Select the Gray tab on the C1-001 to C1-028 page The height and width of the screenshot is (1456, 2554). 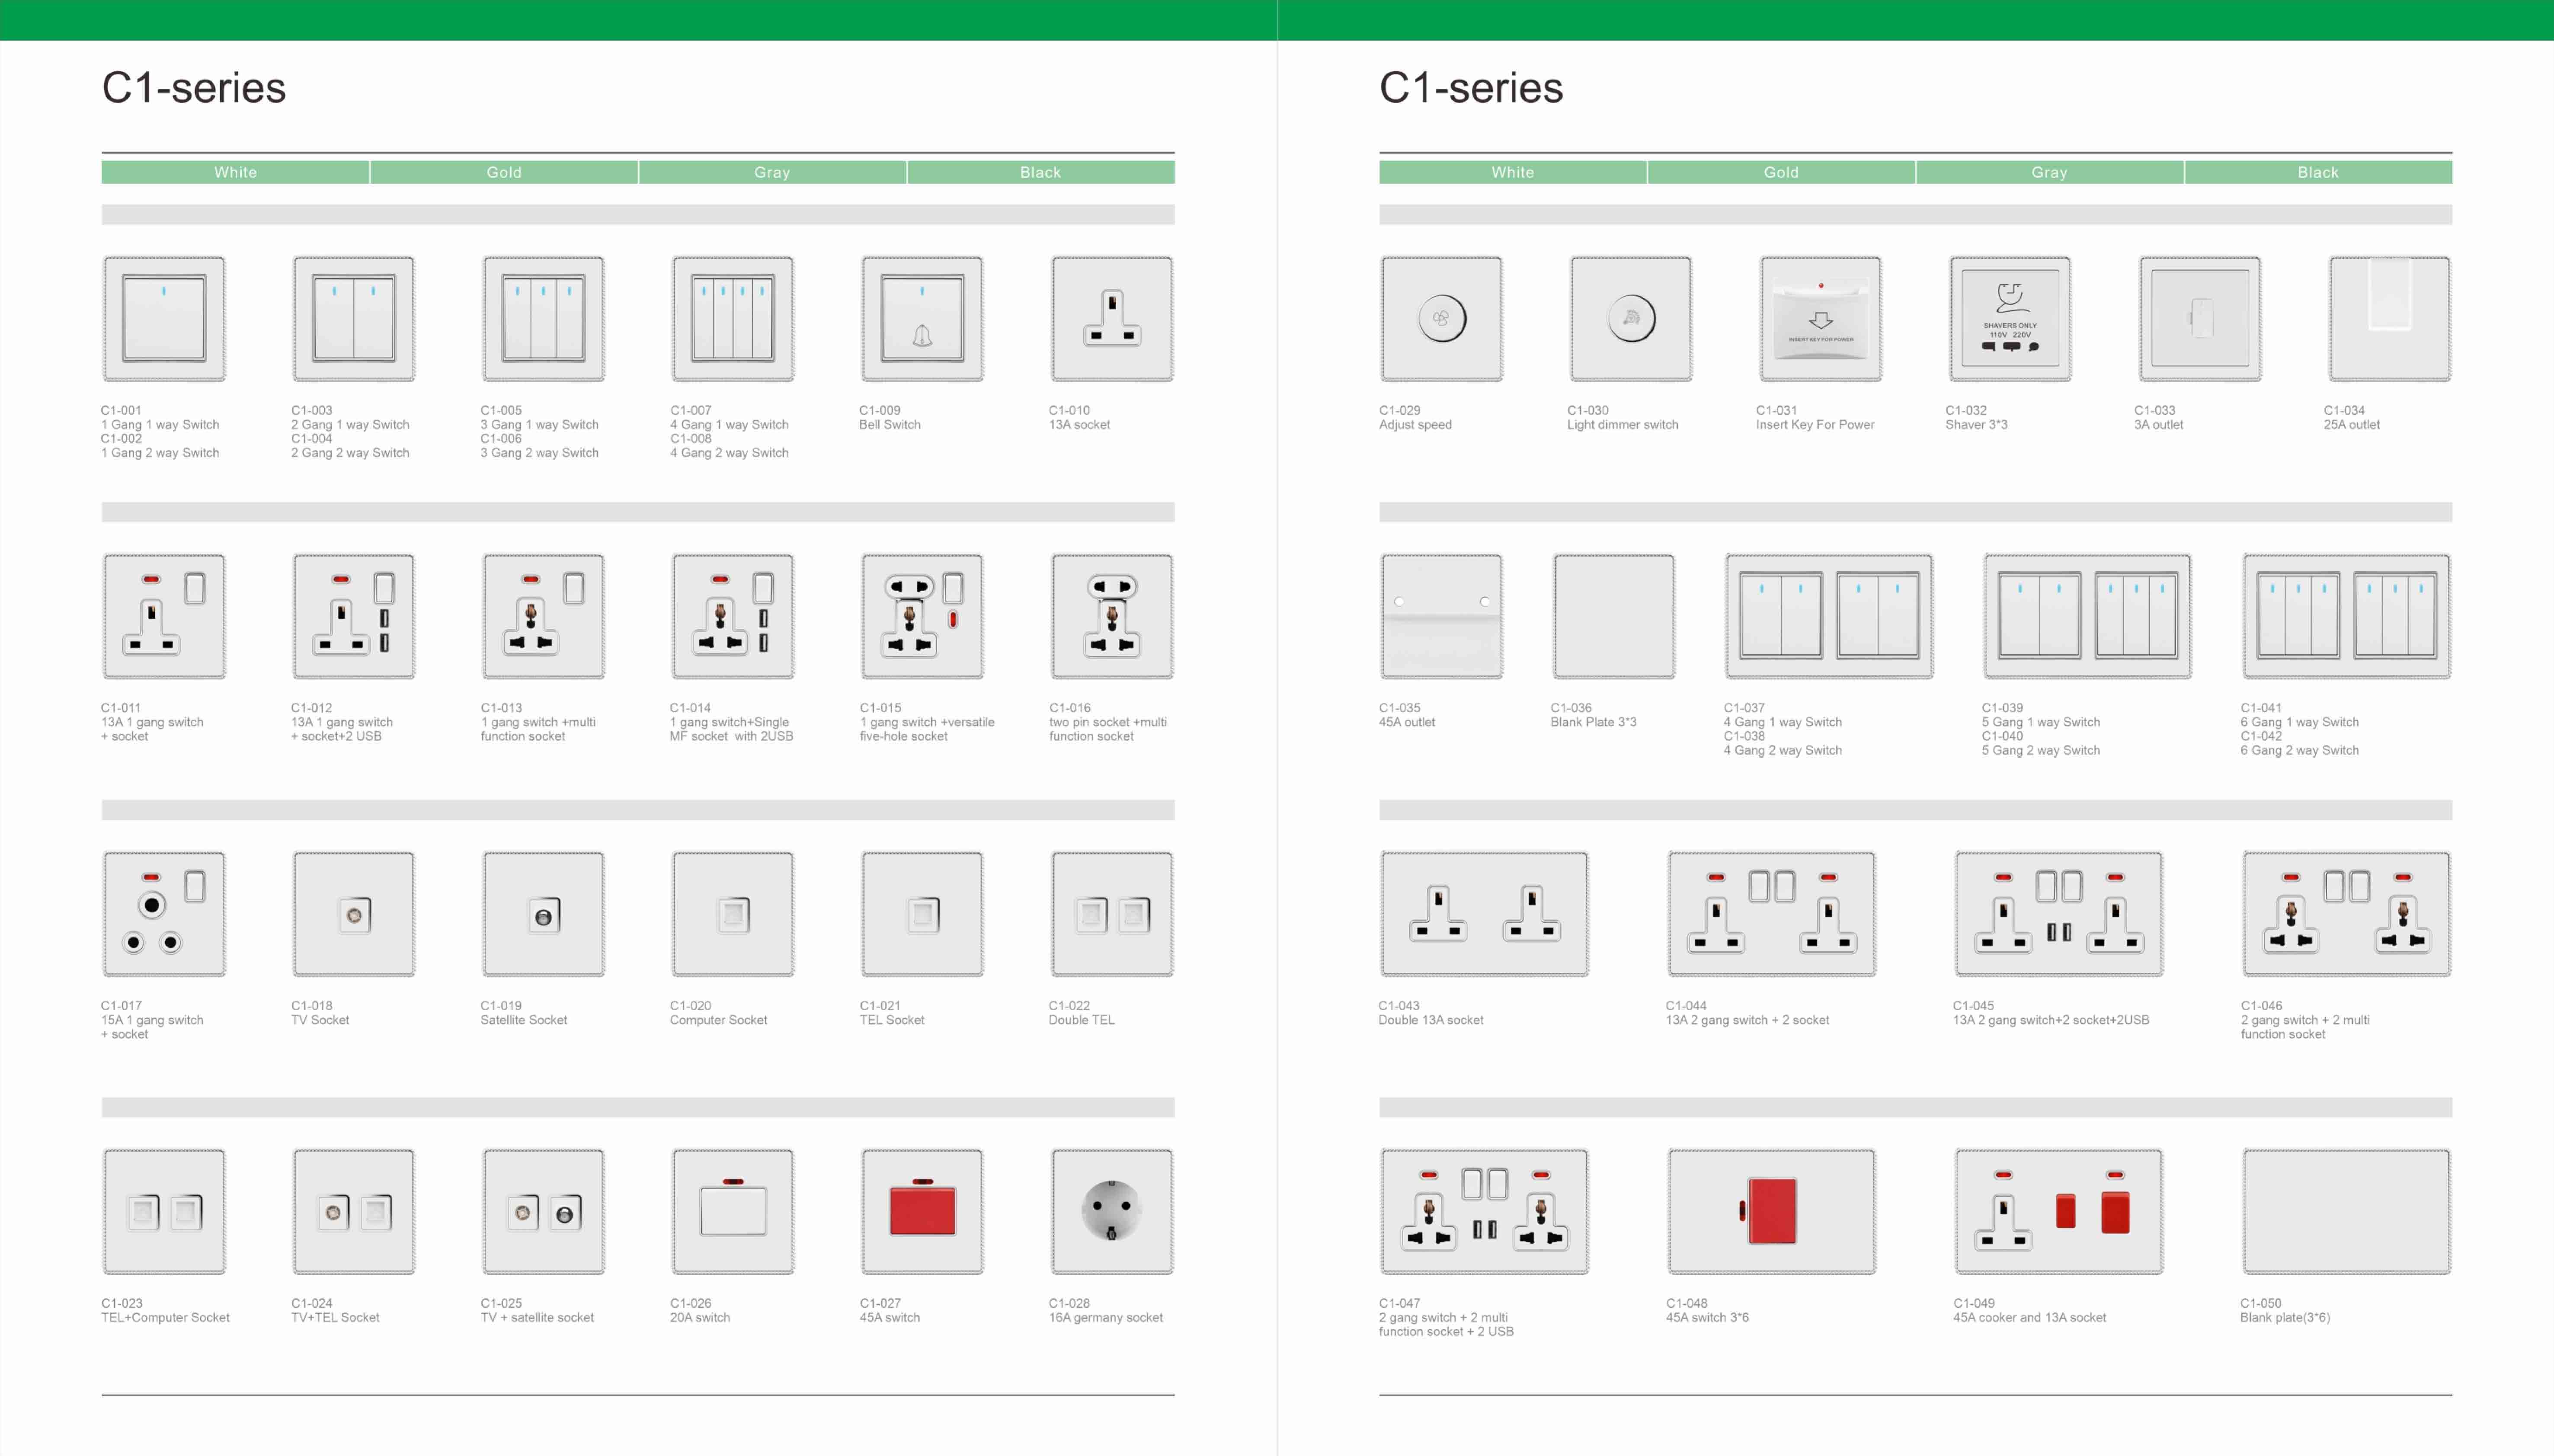[x=772, y=172]
